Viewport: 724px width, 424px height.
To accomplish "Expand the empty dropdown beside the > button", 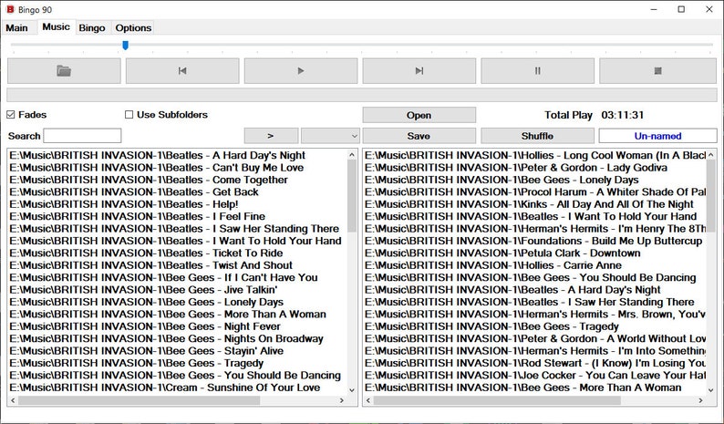I will coord(330,136).
